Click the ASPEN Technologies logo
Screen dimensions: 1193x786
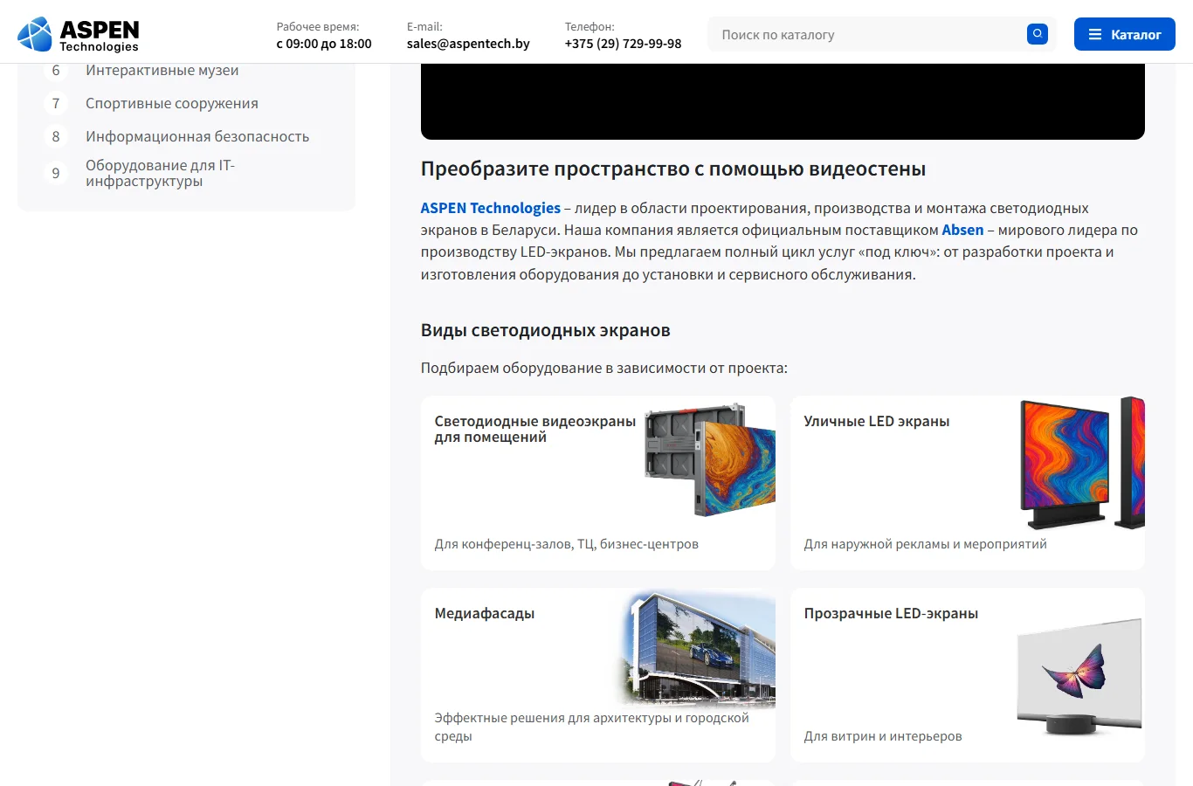click(x=79, y=34)
